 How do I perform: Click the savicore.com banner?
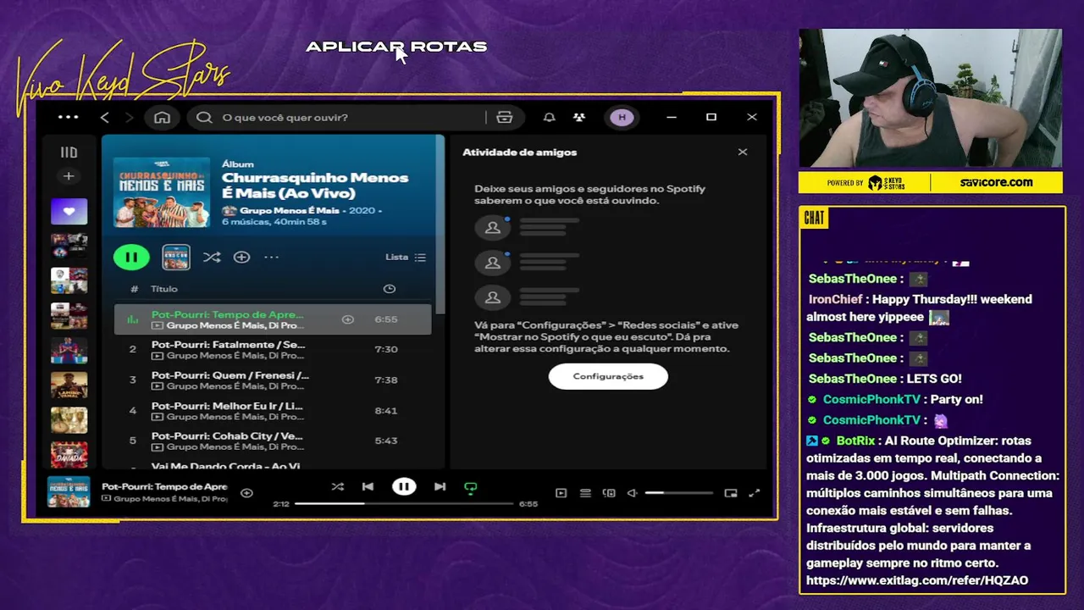coord(996,182)
